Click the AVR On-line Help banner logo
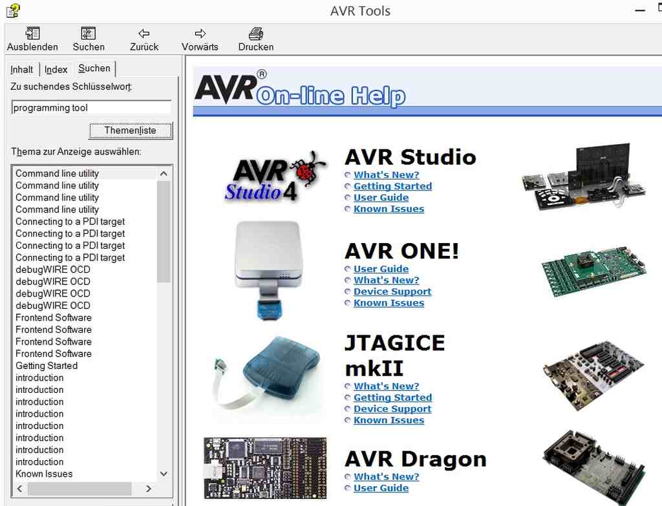The width and height of the screenshot is (662, 506). point(300,89)
